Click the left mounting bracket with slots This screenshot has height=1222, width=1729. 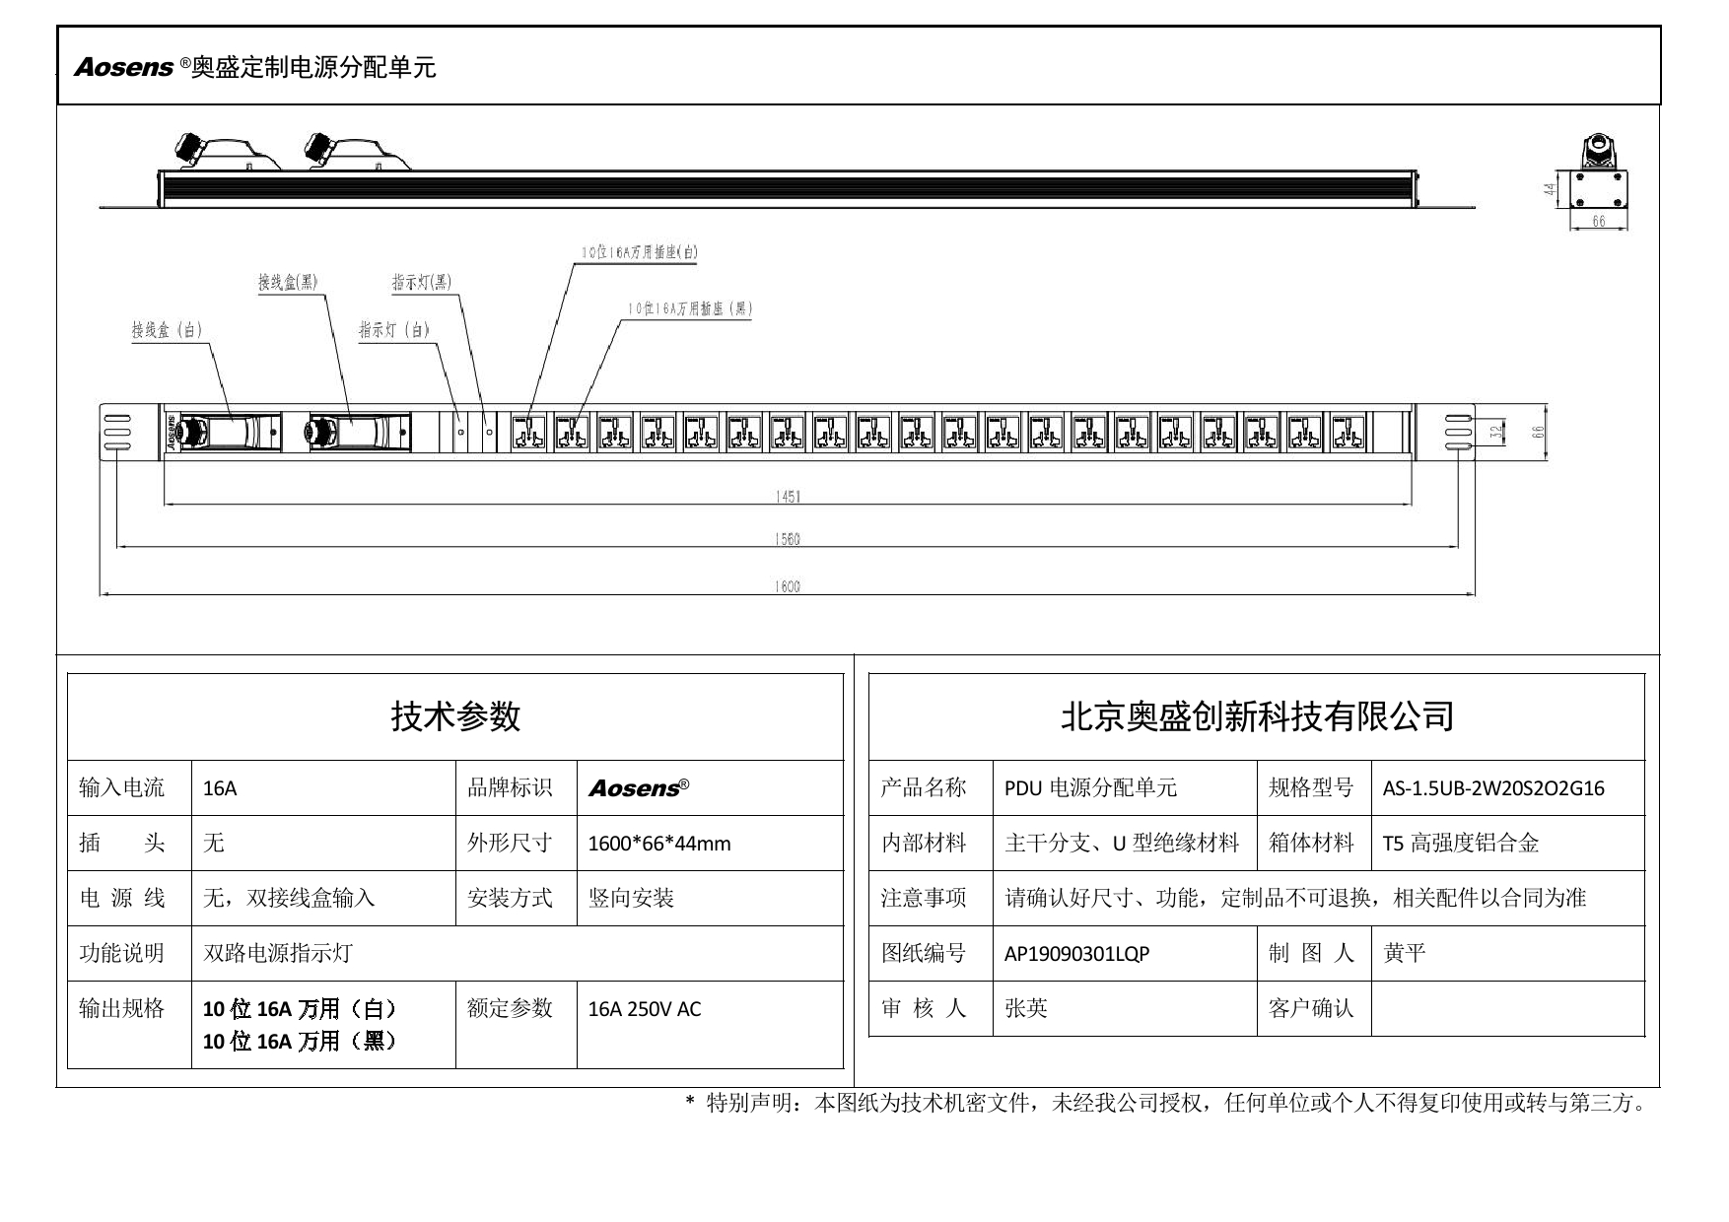[117, 433]
